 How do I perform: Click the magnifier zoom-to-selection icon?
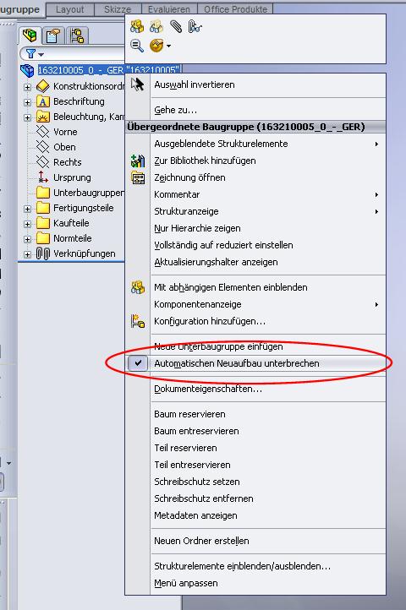[x=137, y=46]
